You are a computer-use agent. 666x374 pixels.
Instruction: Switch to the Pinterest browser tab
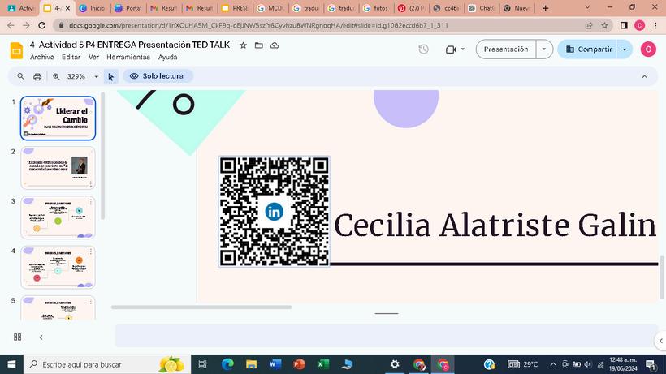pyautogui.click(x=411, y=8)
